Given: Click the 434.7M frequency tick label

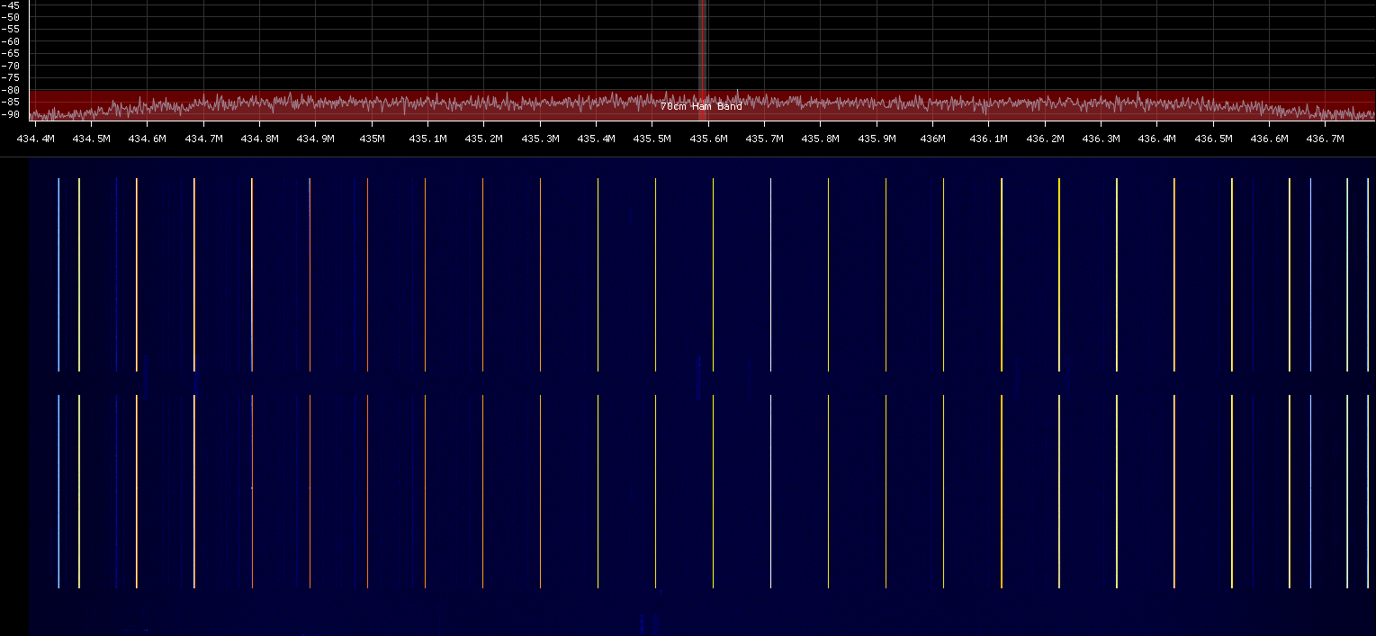Looking at the screenshot, I should 204,139.
